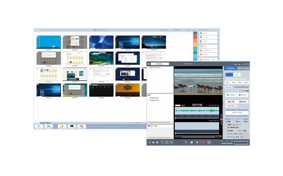
Task: Collapse the My Files folder tree node
Action: pos(148,68)
